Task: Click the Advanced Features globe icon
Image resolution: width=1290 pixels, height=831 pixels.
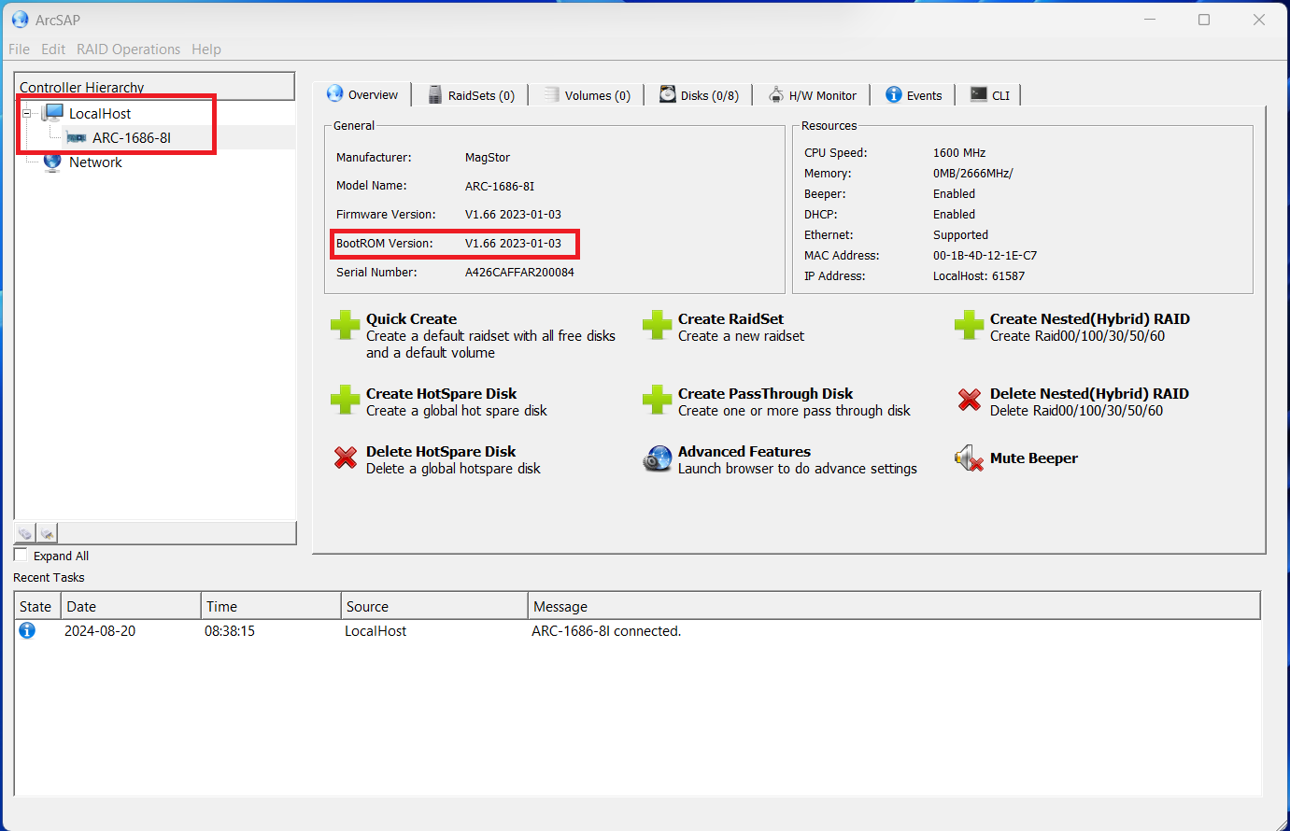Action: pos(658,458)
